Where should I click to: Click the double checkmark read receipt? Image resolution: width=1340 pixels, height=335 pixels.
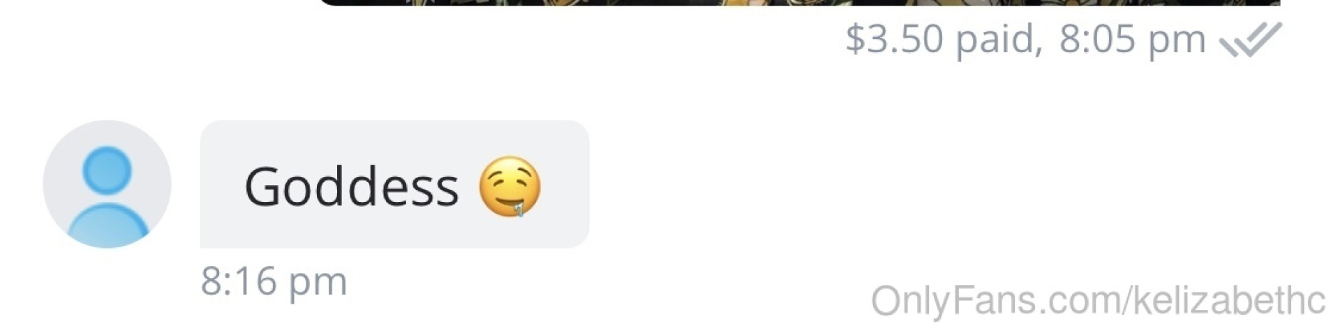1250,40
